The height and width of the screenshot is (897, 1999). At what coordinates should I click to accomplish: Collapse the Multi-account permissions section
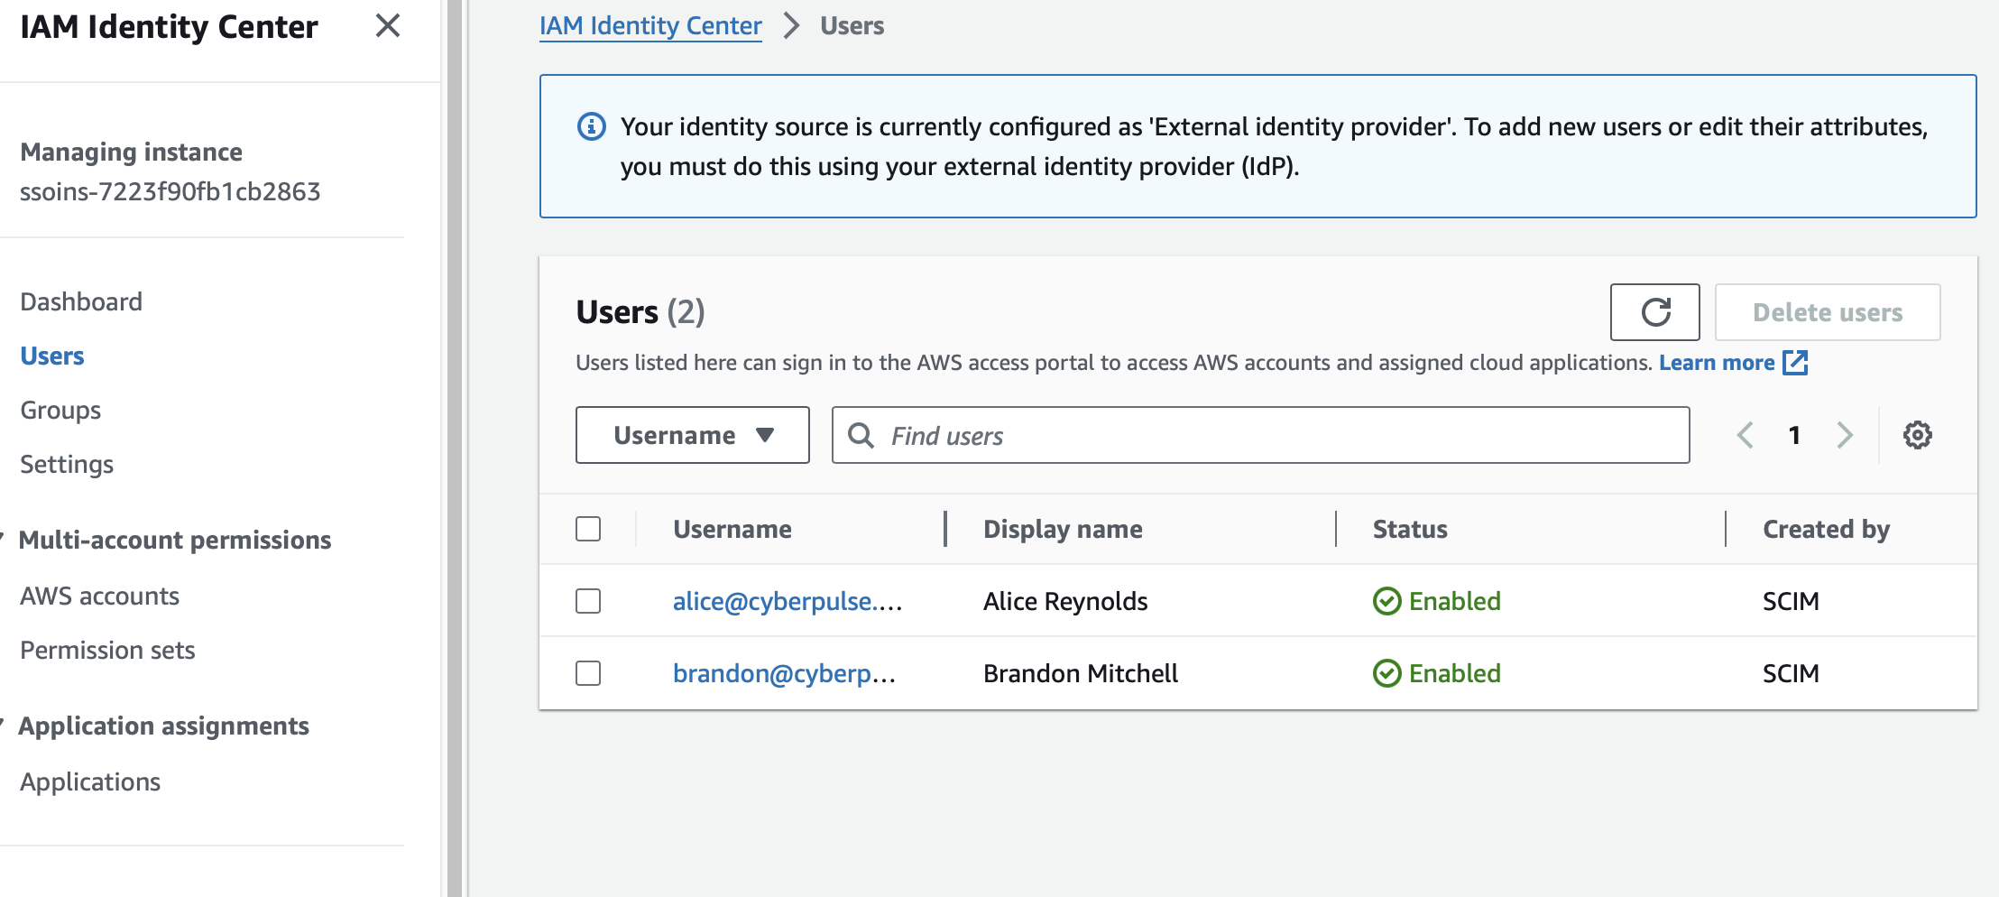point(5,539)
